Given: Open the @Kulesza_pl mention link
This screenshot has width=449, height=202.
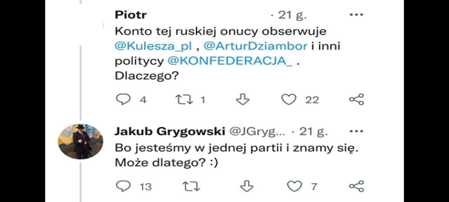Looking at the screenshot, I should (x=153, y=46).
